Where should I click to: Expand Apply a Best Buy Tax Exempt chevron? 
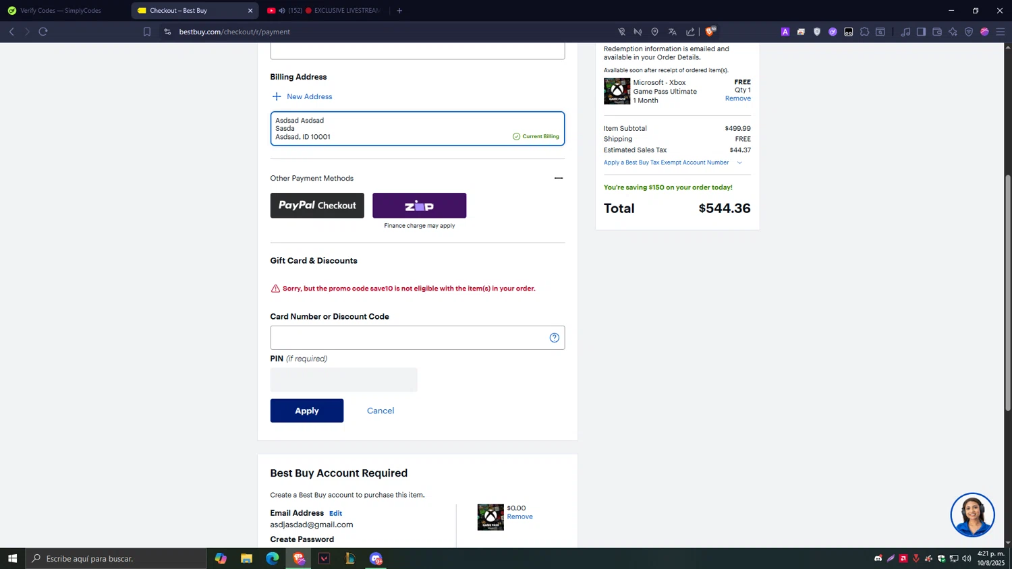tap(739, 162)
